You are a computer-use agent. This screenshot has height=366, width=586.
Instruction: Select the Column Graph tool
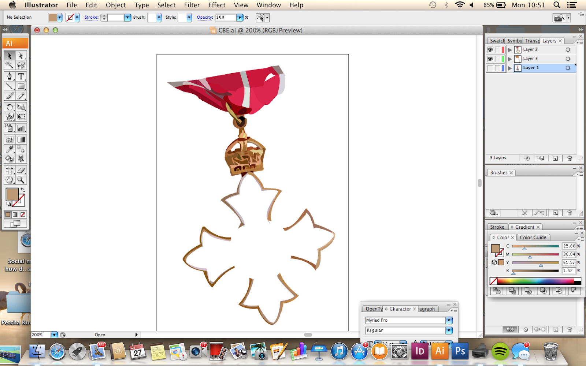click(x=21, y=128)
